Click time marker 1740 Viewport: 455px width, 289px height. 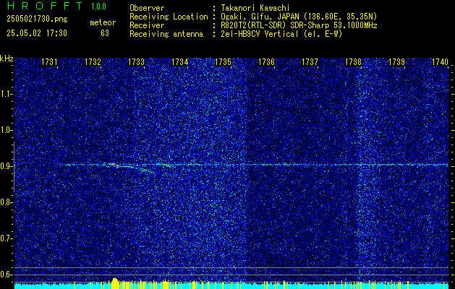click(441, 62)
